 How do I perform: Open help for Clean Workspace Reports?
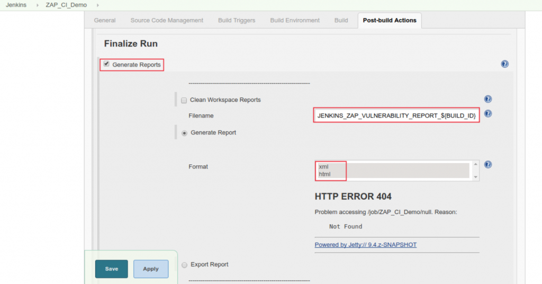point(487,99)
